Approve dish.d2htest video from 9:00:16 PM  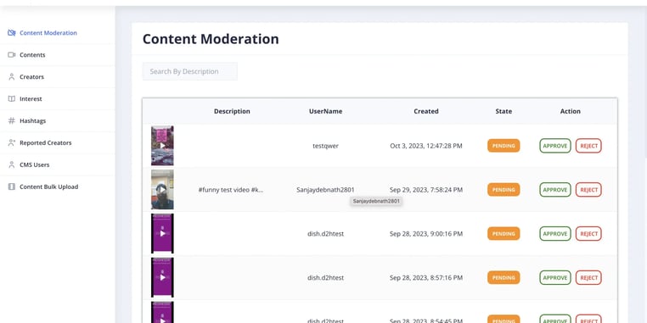[x=555, y=234]
